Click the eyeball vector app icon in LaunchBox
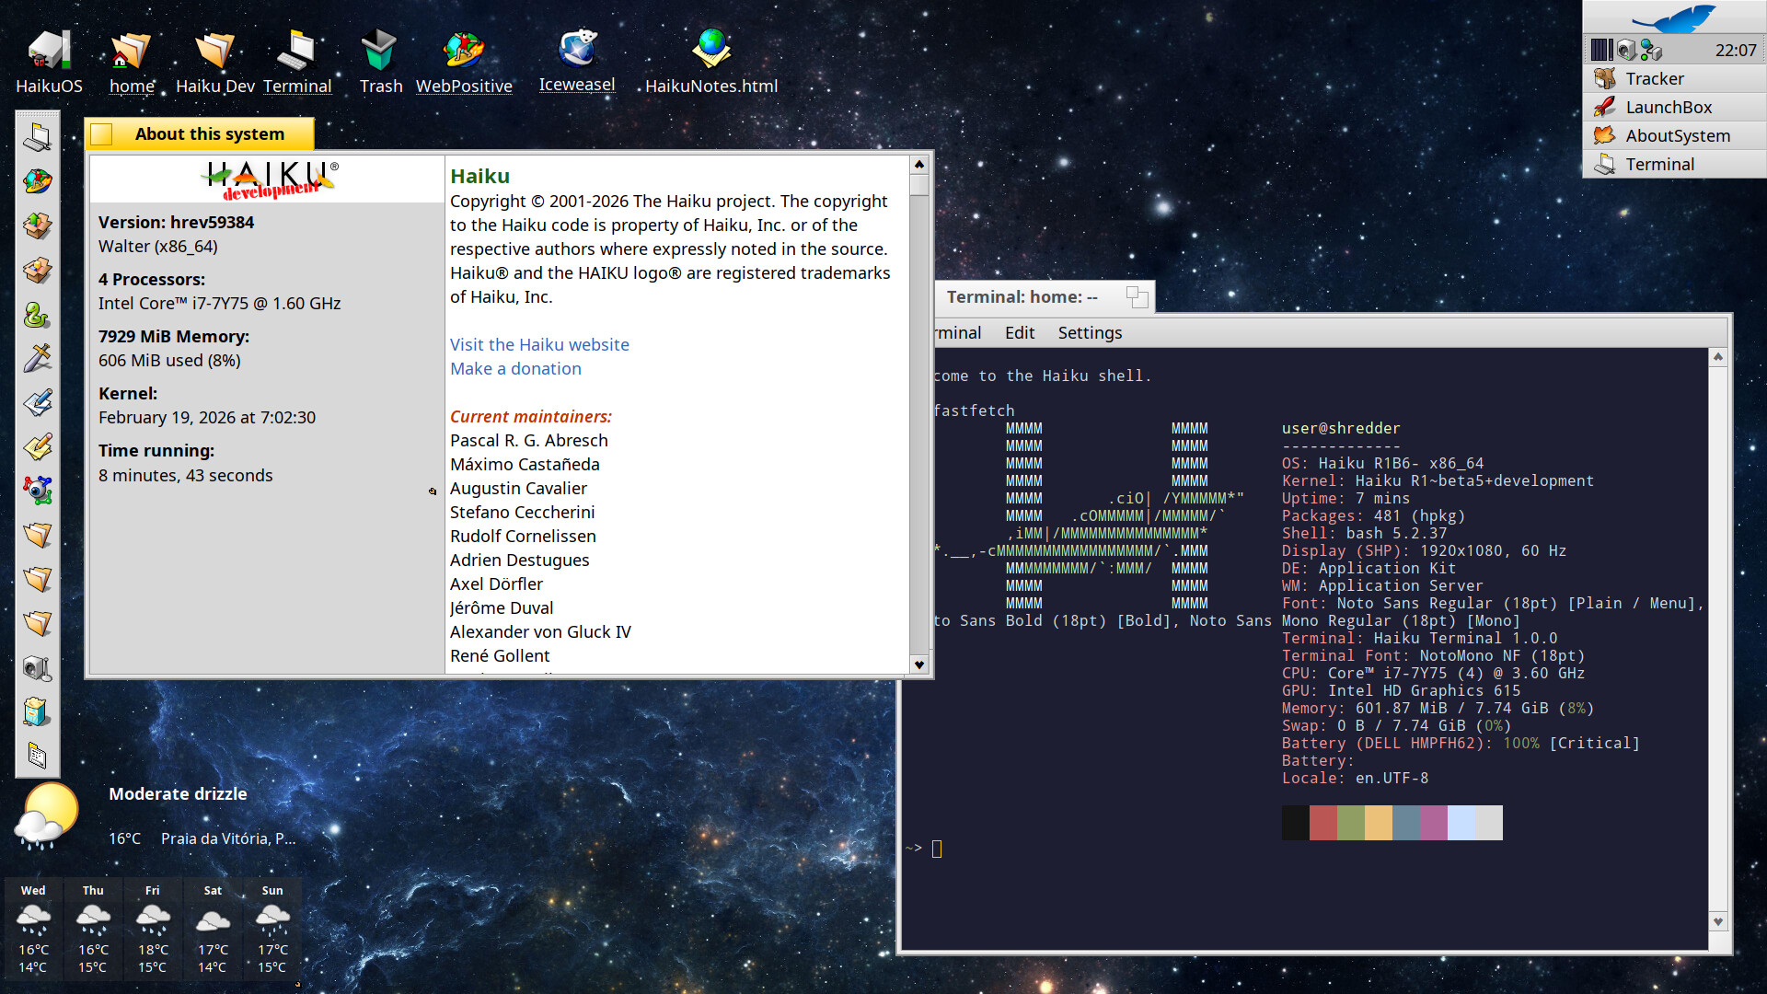This screenshot has width=1767, height=994. click(x=38, y=491)
